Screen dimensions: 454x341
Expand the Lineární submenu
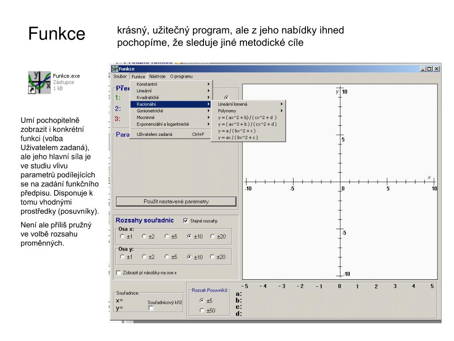click(171, 91)
